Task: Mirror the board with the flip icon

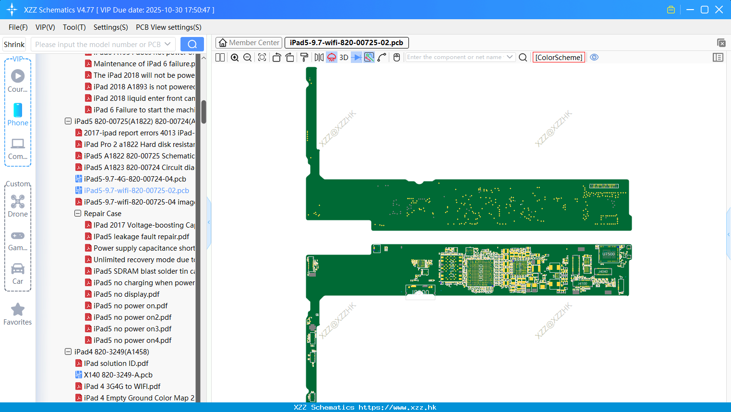Action: click(x=319, y=57)
